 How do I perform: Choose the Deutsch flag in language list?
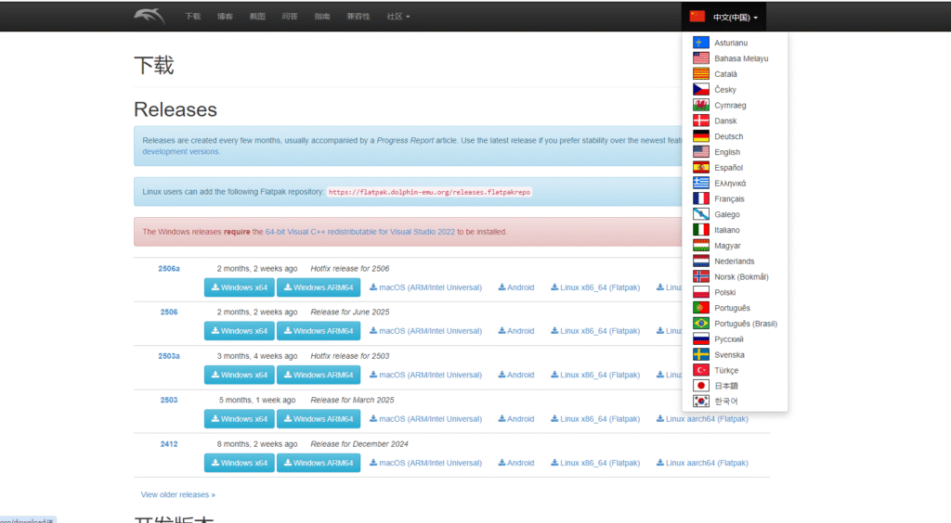pos(701,136)
